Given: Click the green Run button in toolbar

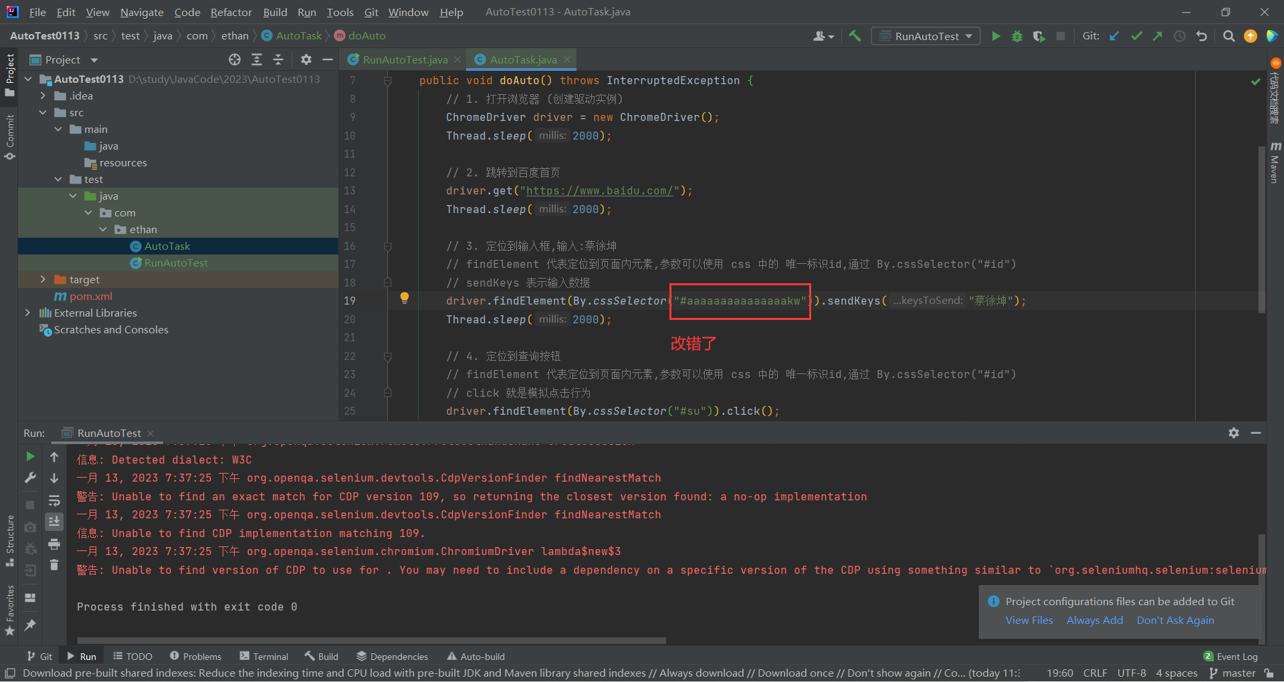Looking at the screenshot, I should pos(996,36).
